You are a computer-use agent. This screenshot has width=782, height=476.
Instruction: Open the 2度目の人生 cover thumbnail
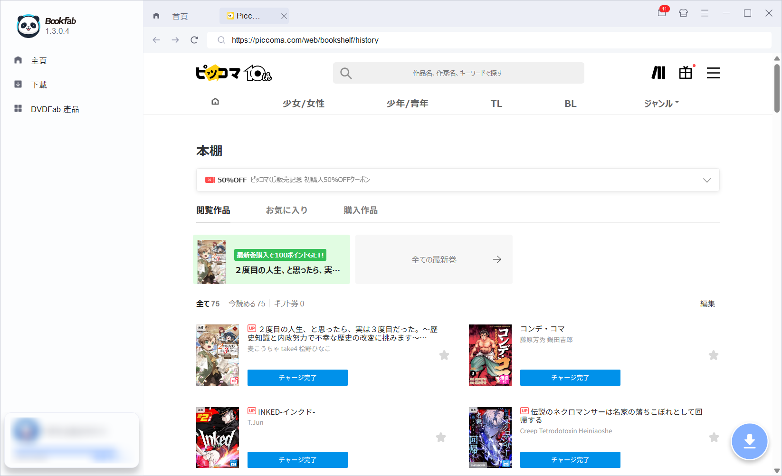tap(218, 355)
